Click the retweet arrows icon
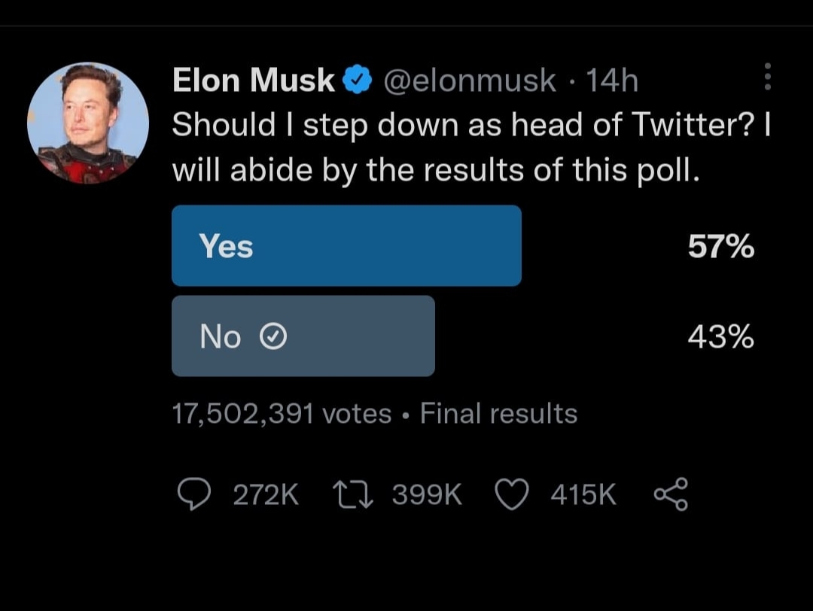The image size is (813, 611). click(351, 494)
